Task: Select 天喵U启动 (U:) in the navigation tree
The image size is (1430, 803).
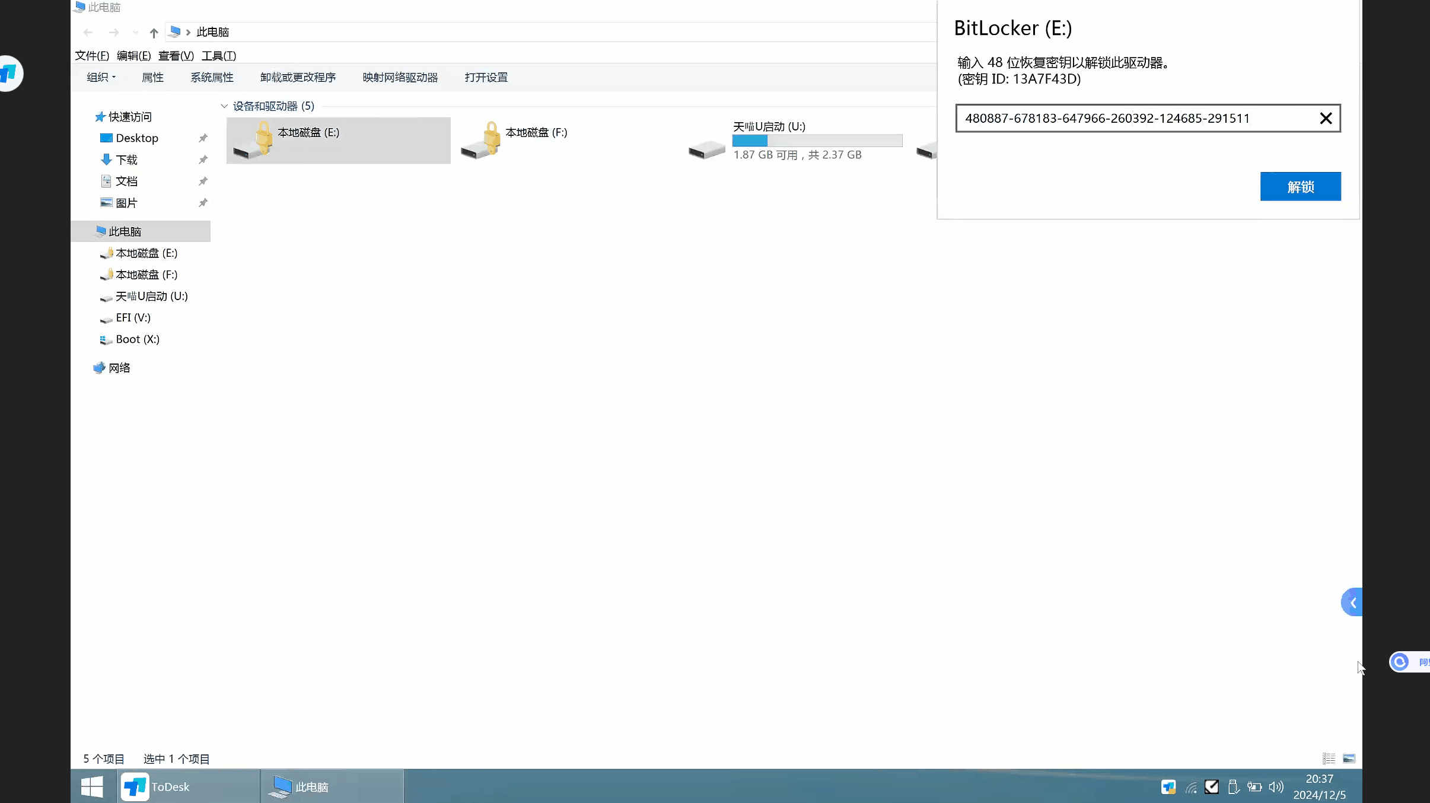Action: pos(151,296)
